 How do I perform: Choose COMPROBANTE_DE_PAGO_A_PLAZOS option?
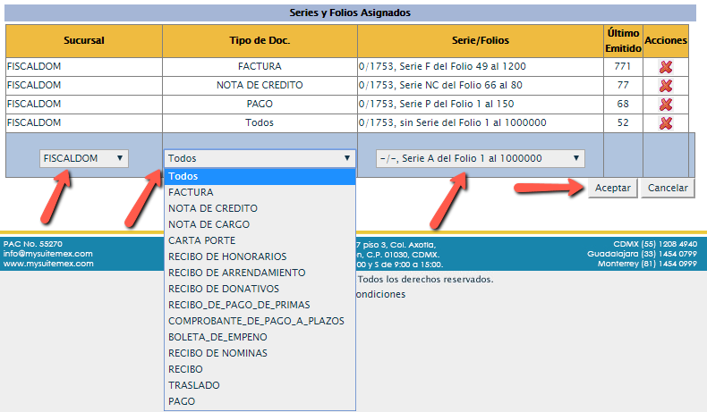tap(256, 321)
